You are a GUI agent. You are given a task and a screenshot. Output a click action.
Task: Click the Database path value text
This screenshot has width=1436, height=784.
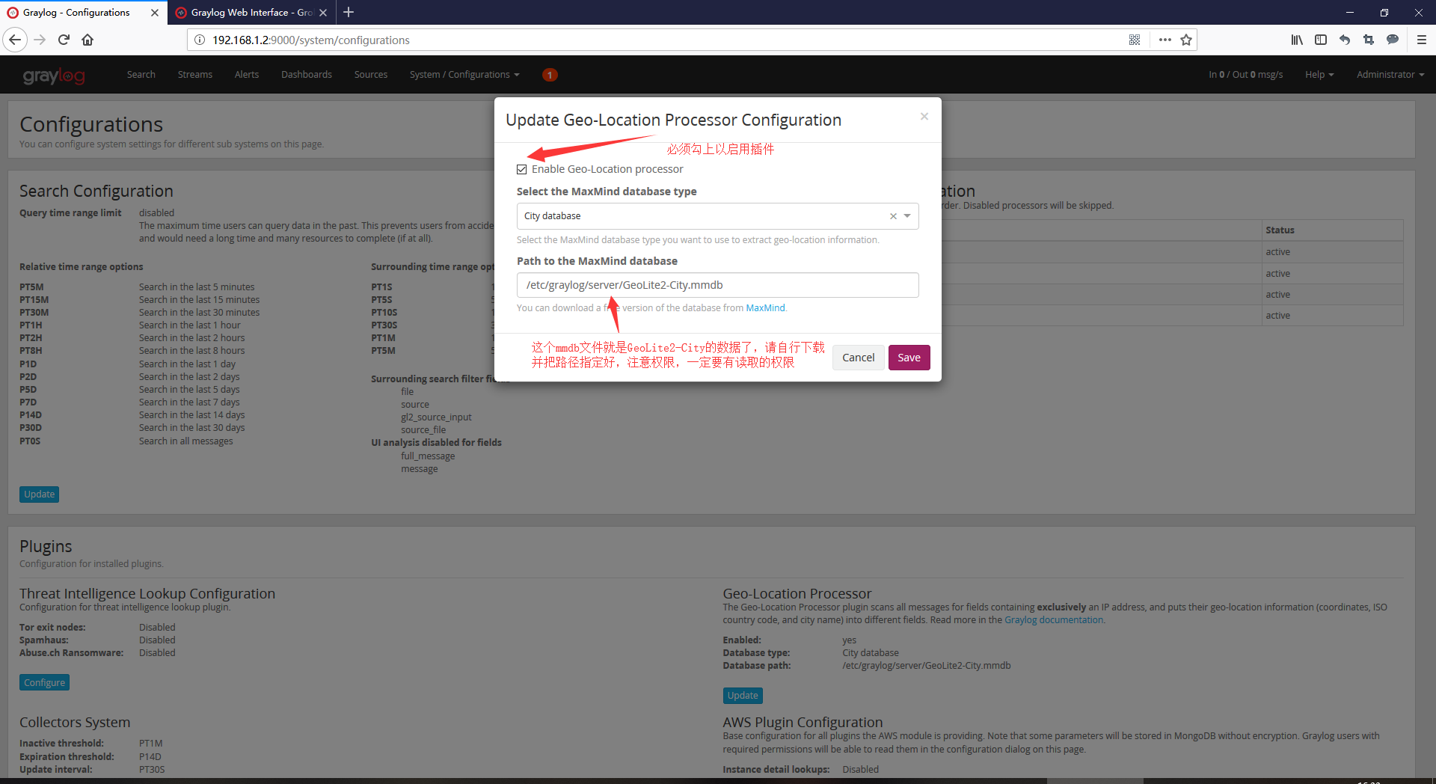[926, 666]
